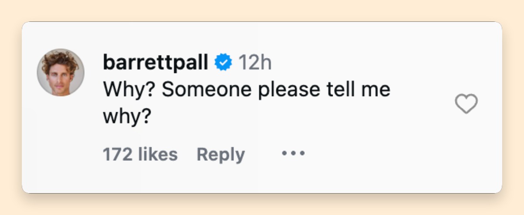524x215 pixels.
Task: View the 172 likes list
Action: [140, 154]
